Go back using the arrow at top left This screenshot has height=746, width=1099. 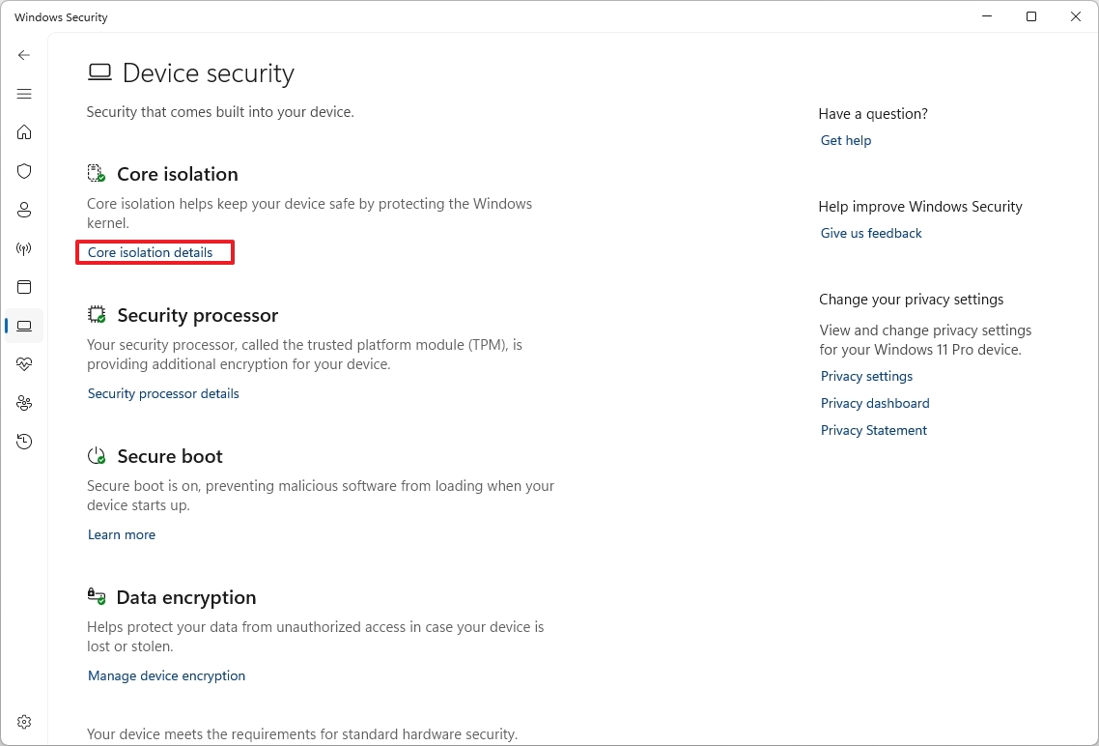24,55
